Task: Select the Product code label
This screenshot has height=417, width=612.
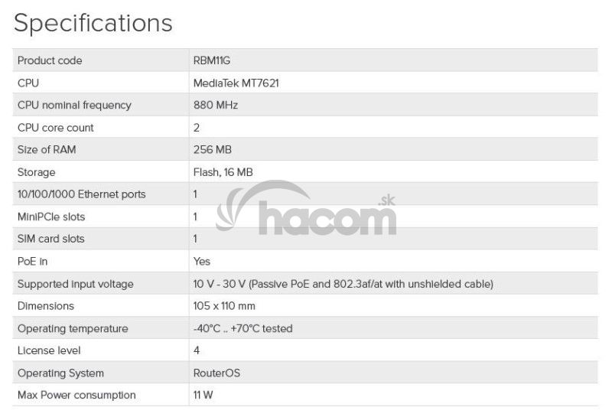Action: (x=50, y=60)
